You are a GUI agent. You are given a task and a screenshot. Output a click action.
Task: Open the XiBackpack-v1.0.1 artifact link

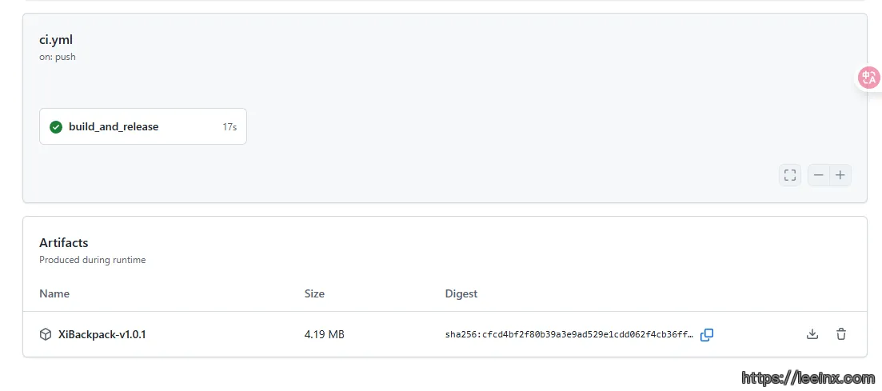[102, 334]
